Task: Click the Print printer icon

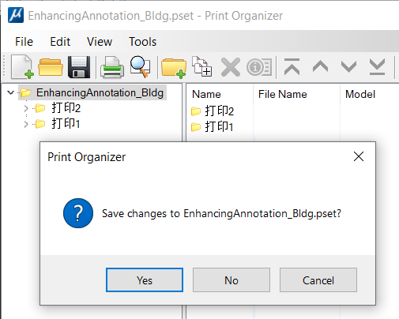Action: coord(112,67)
